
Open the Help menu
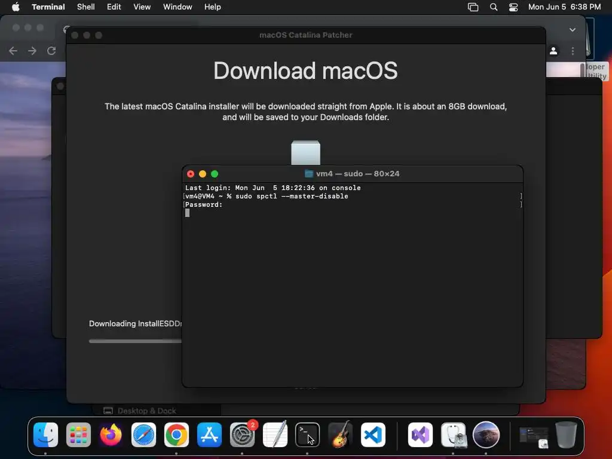[213, 7]
